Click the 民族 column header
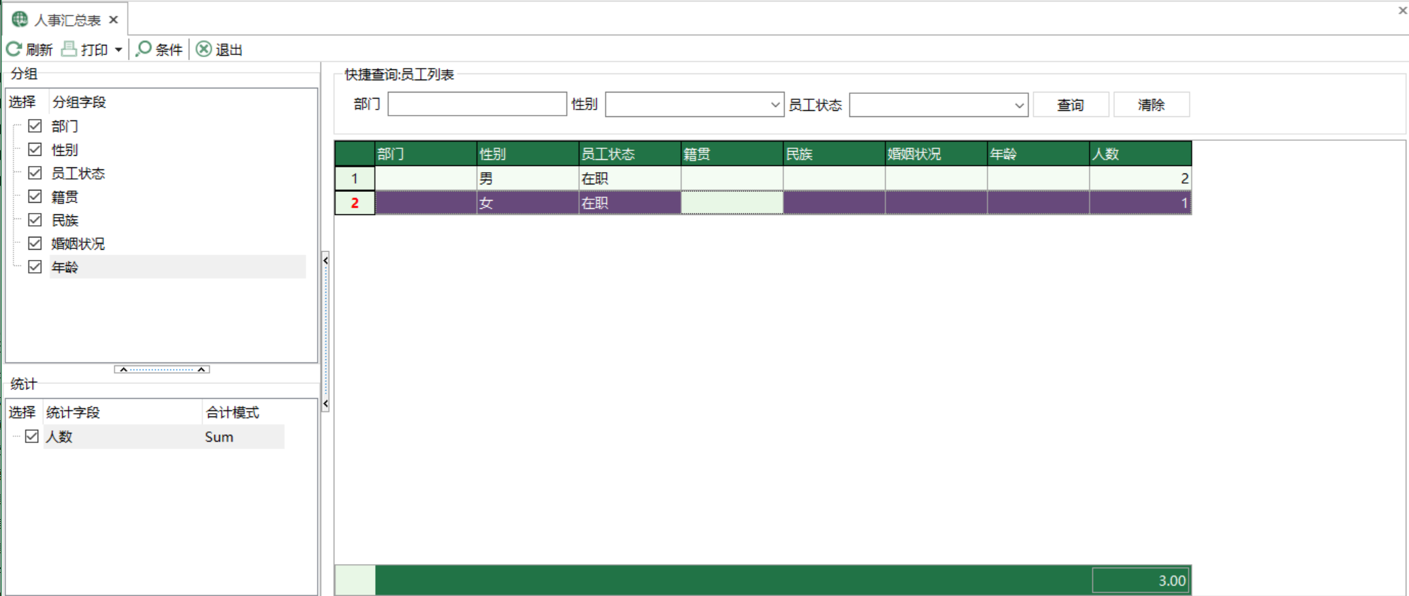 coord(835,154)
